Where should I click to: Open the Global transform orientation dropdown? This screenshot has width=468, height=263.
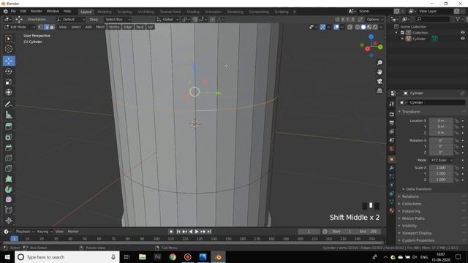click(167, 20)
